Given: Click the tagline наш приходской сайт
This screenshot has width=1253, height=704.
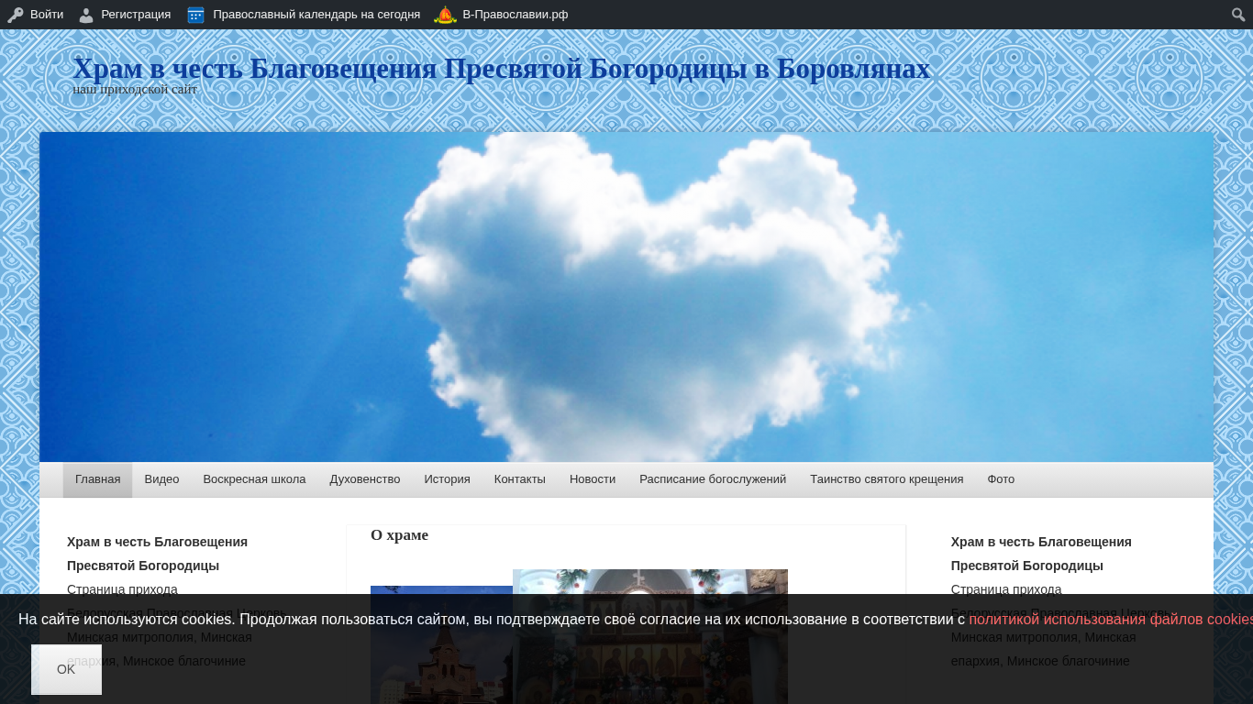Looking at the screenshot, I should 135,90.
